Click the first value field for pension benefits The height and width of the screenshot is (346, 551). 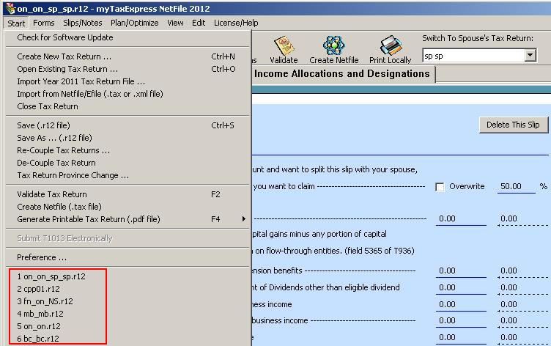point(461,270)
